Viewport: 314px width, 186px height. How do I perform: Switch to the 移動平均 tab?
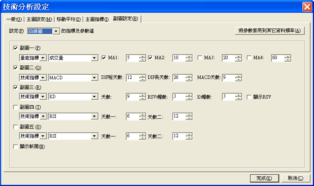69,19
